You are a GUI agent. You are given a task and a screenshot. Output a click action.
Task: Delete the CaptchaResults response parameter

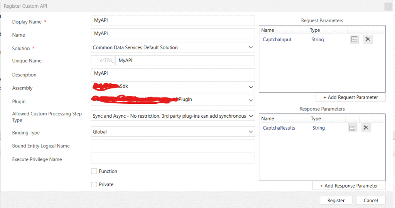366,128
